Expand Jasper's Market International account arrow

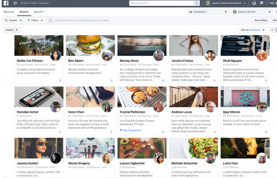pos(245,3)
